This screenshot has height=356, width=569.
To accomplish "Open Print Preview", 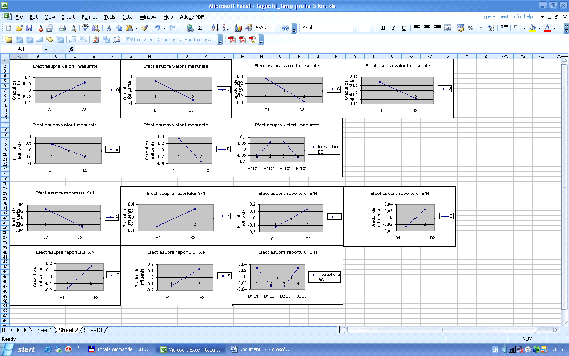I will 72,28.
